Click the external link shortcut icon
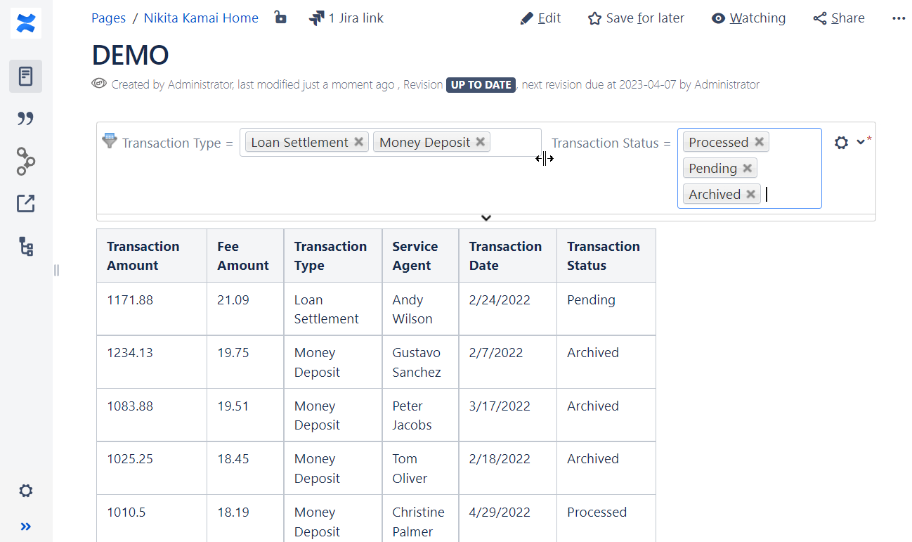 [26, 204]
